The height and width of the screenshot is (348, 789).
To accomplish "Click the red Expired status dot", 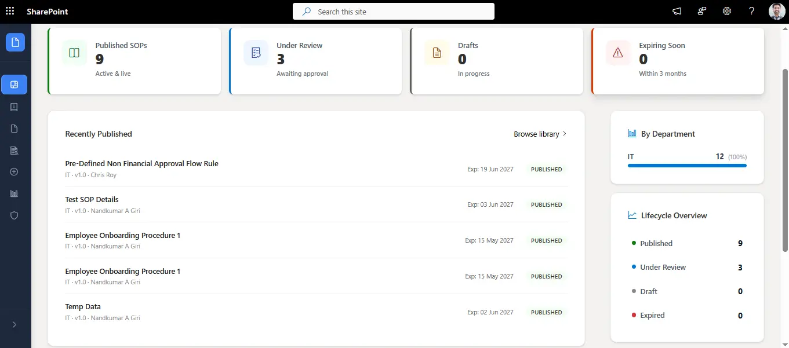I will click(634, 314).
